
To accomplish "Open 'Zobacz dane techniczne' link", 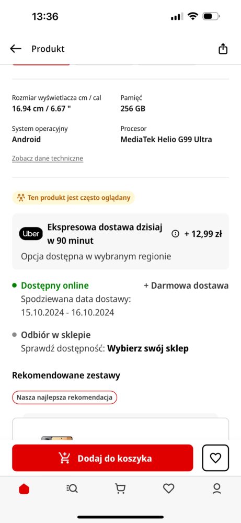I will coord(48,158).
